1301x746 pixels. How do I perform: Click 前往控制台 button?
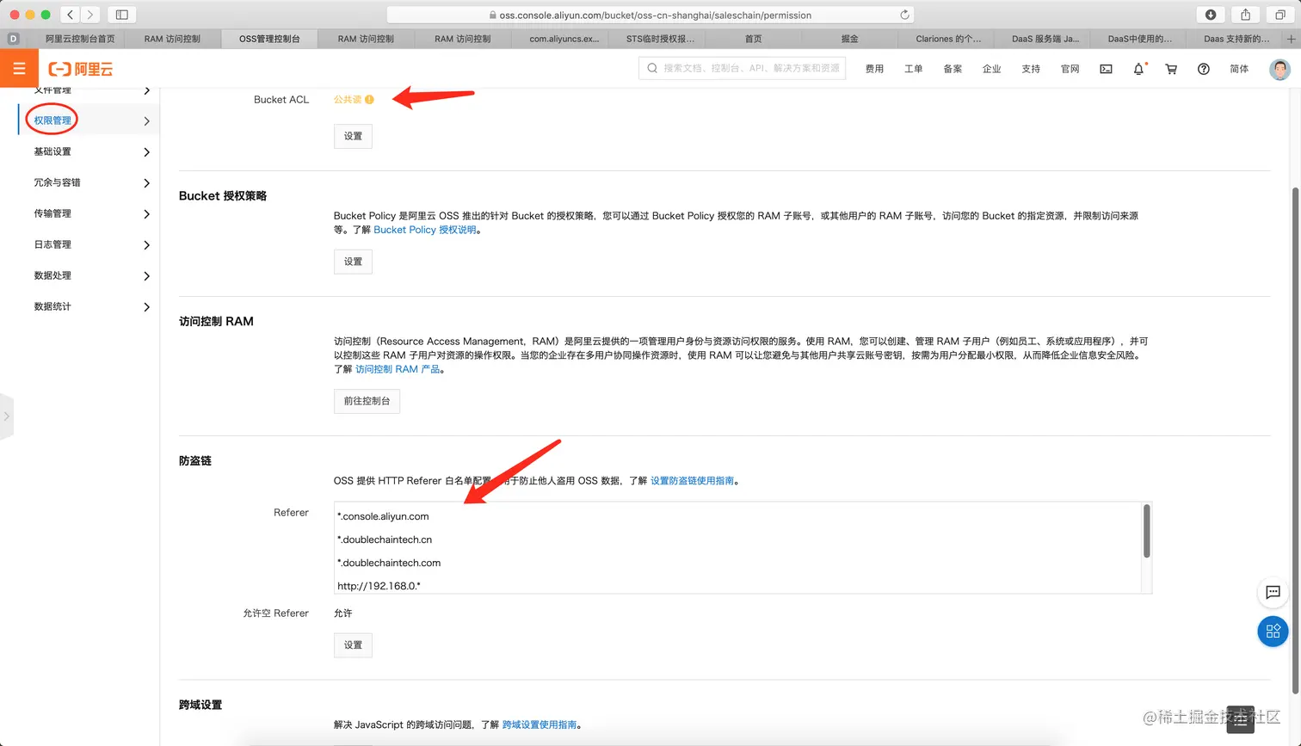[x=367, y=401]
